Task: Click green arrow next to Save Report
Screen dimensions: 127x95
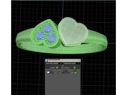Action: coord(75,68)
